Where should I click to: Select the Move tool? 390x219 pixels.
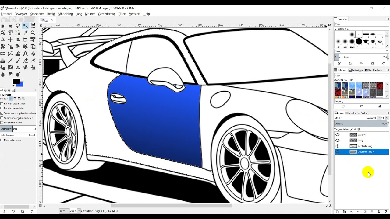pyautogui.click(x=10, y=40)
